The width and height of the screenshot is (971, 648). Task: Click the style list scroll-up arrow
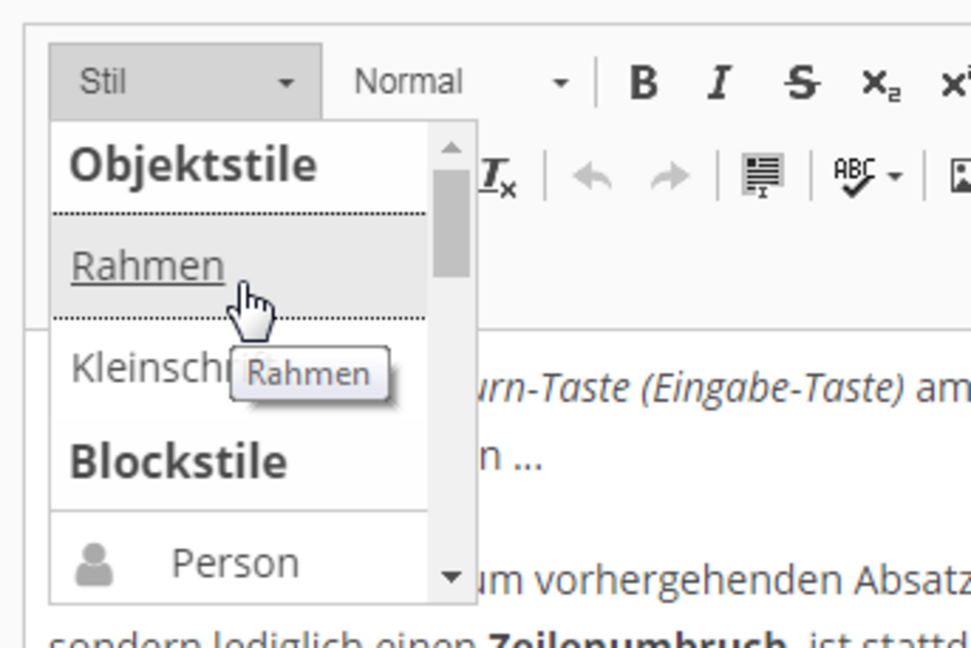pos(452,147)
